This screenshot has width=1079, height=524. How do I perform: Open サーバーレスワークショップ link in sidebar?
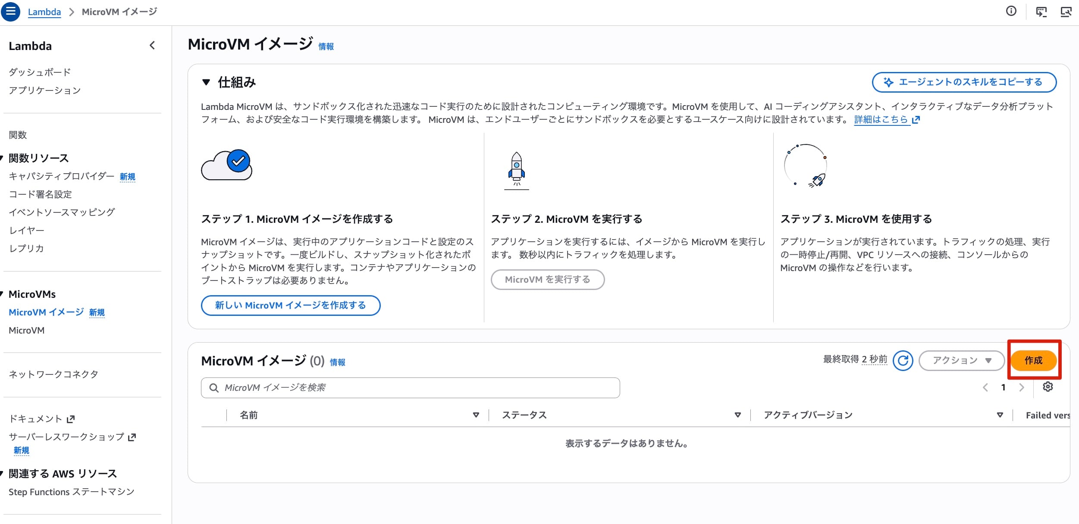point(66,437)
